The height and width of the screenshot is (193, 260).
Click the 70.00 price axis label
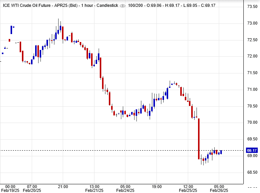(x=252, y=123)
